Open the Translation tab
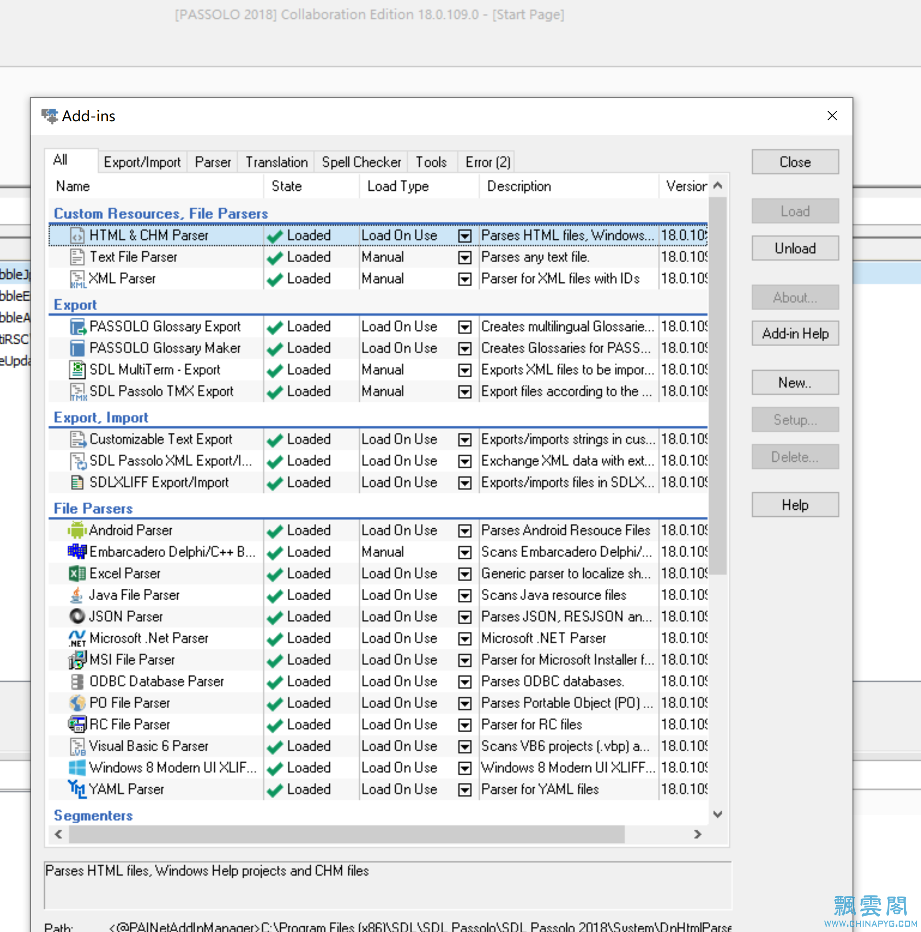Viewport: 921px width, 932px height. 276,162
